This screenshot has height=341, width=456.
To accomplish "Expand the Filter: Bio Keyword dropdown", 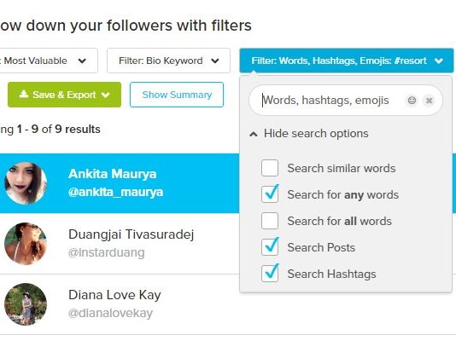I will [x=168, y=61].
